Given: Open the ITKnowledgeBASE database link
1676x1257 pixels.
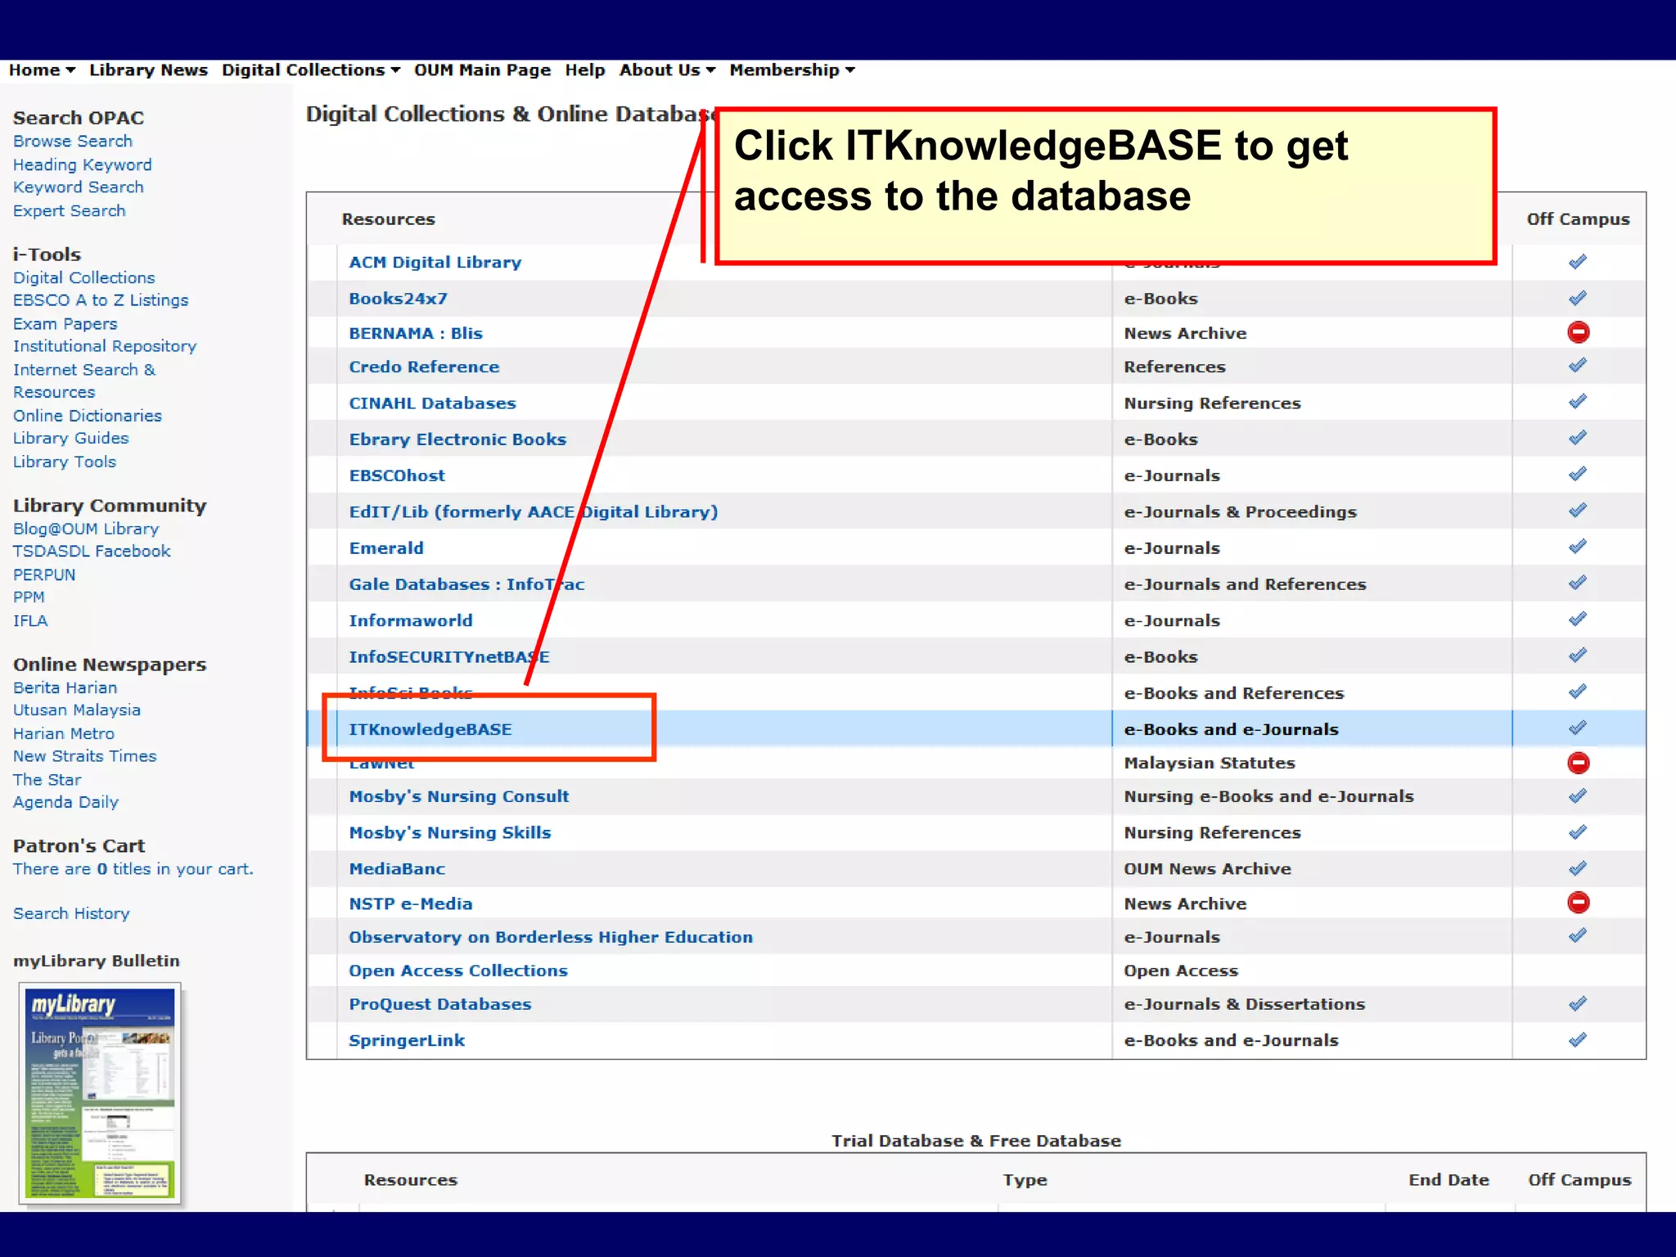Looking at the screenshot, I should pyautogui.click(x=430, y=729).
